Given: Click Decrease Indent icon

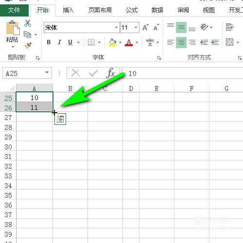Looking at the screenshot, I should [204, 42].
